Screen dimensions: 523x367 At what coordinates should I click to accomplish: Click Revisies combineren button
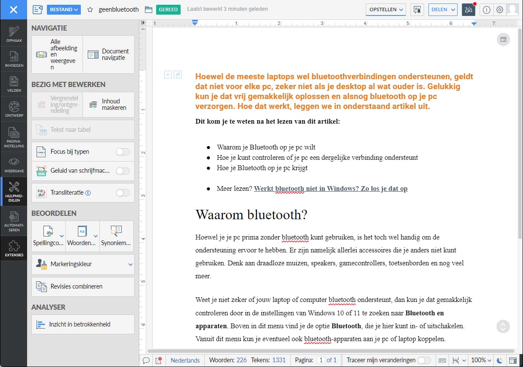[83, 286]
